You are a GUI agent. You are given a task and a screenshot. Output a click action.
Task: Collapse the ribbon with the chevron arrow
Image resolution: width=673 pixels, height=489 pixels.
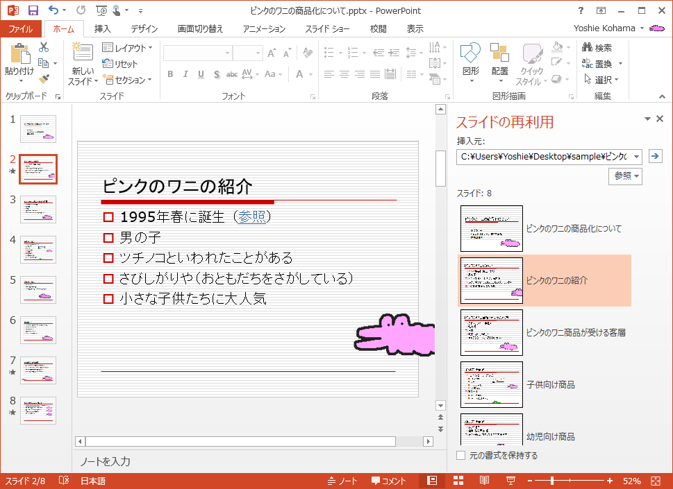(663, 96)
